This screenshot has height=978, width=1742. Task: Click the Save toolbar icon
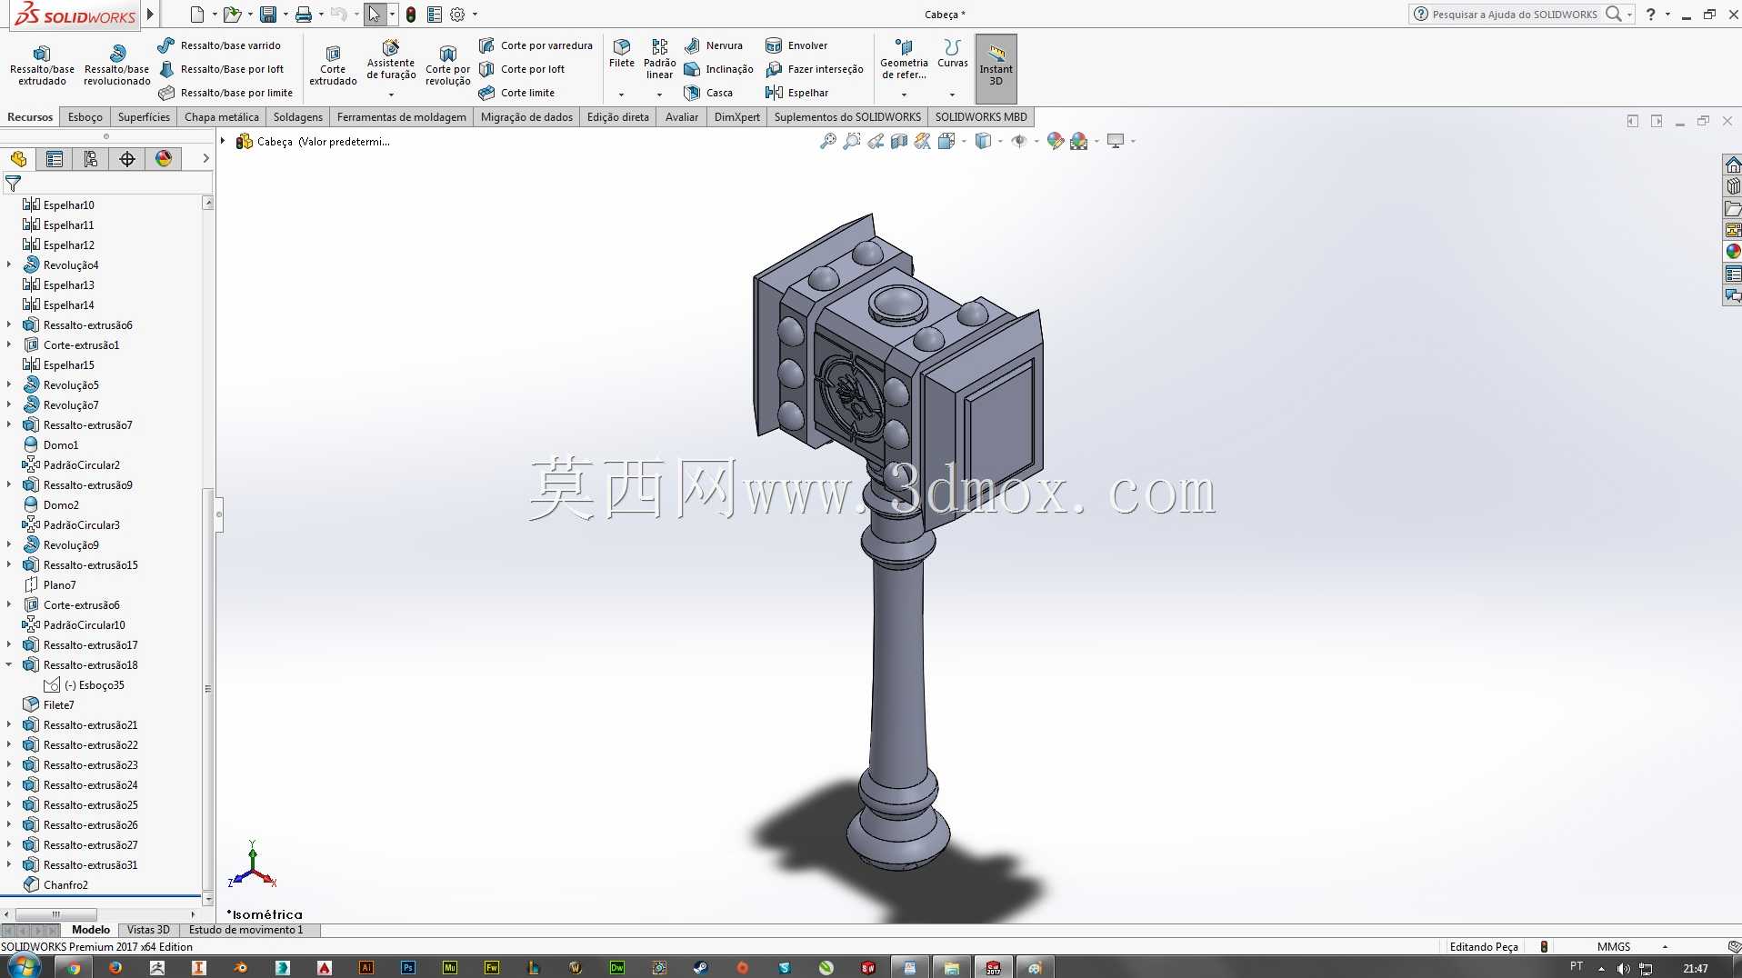pos(267,15)
